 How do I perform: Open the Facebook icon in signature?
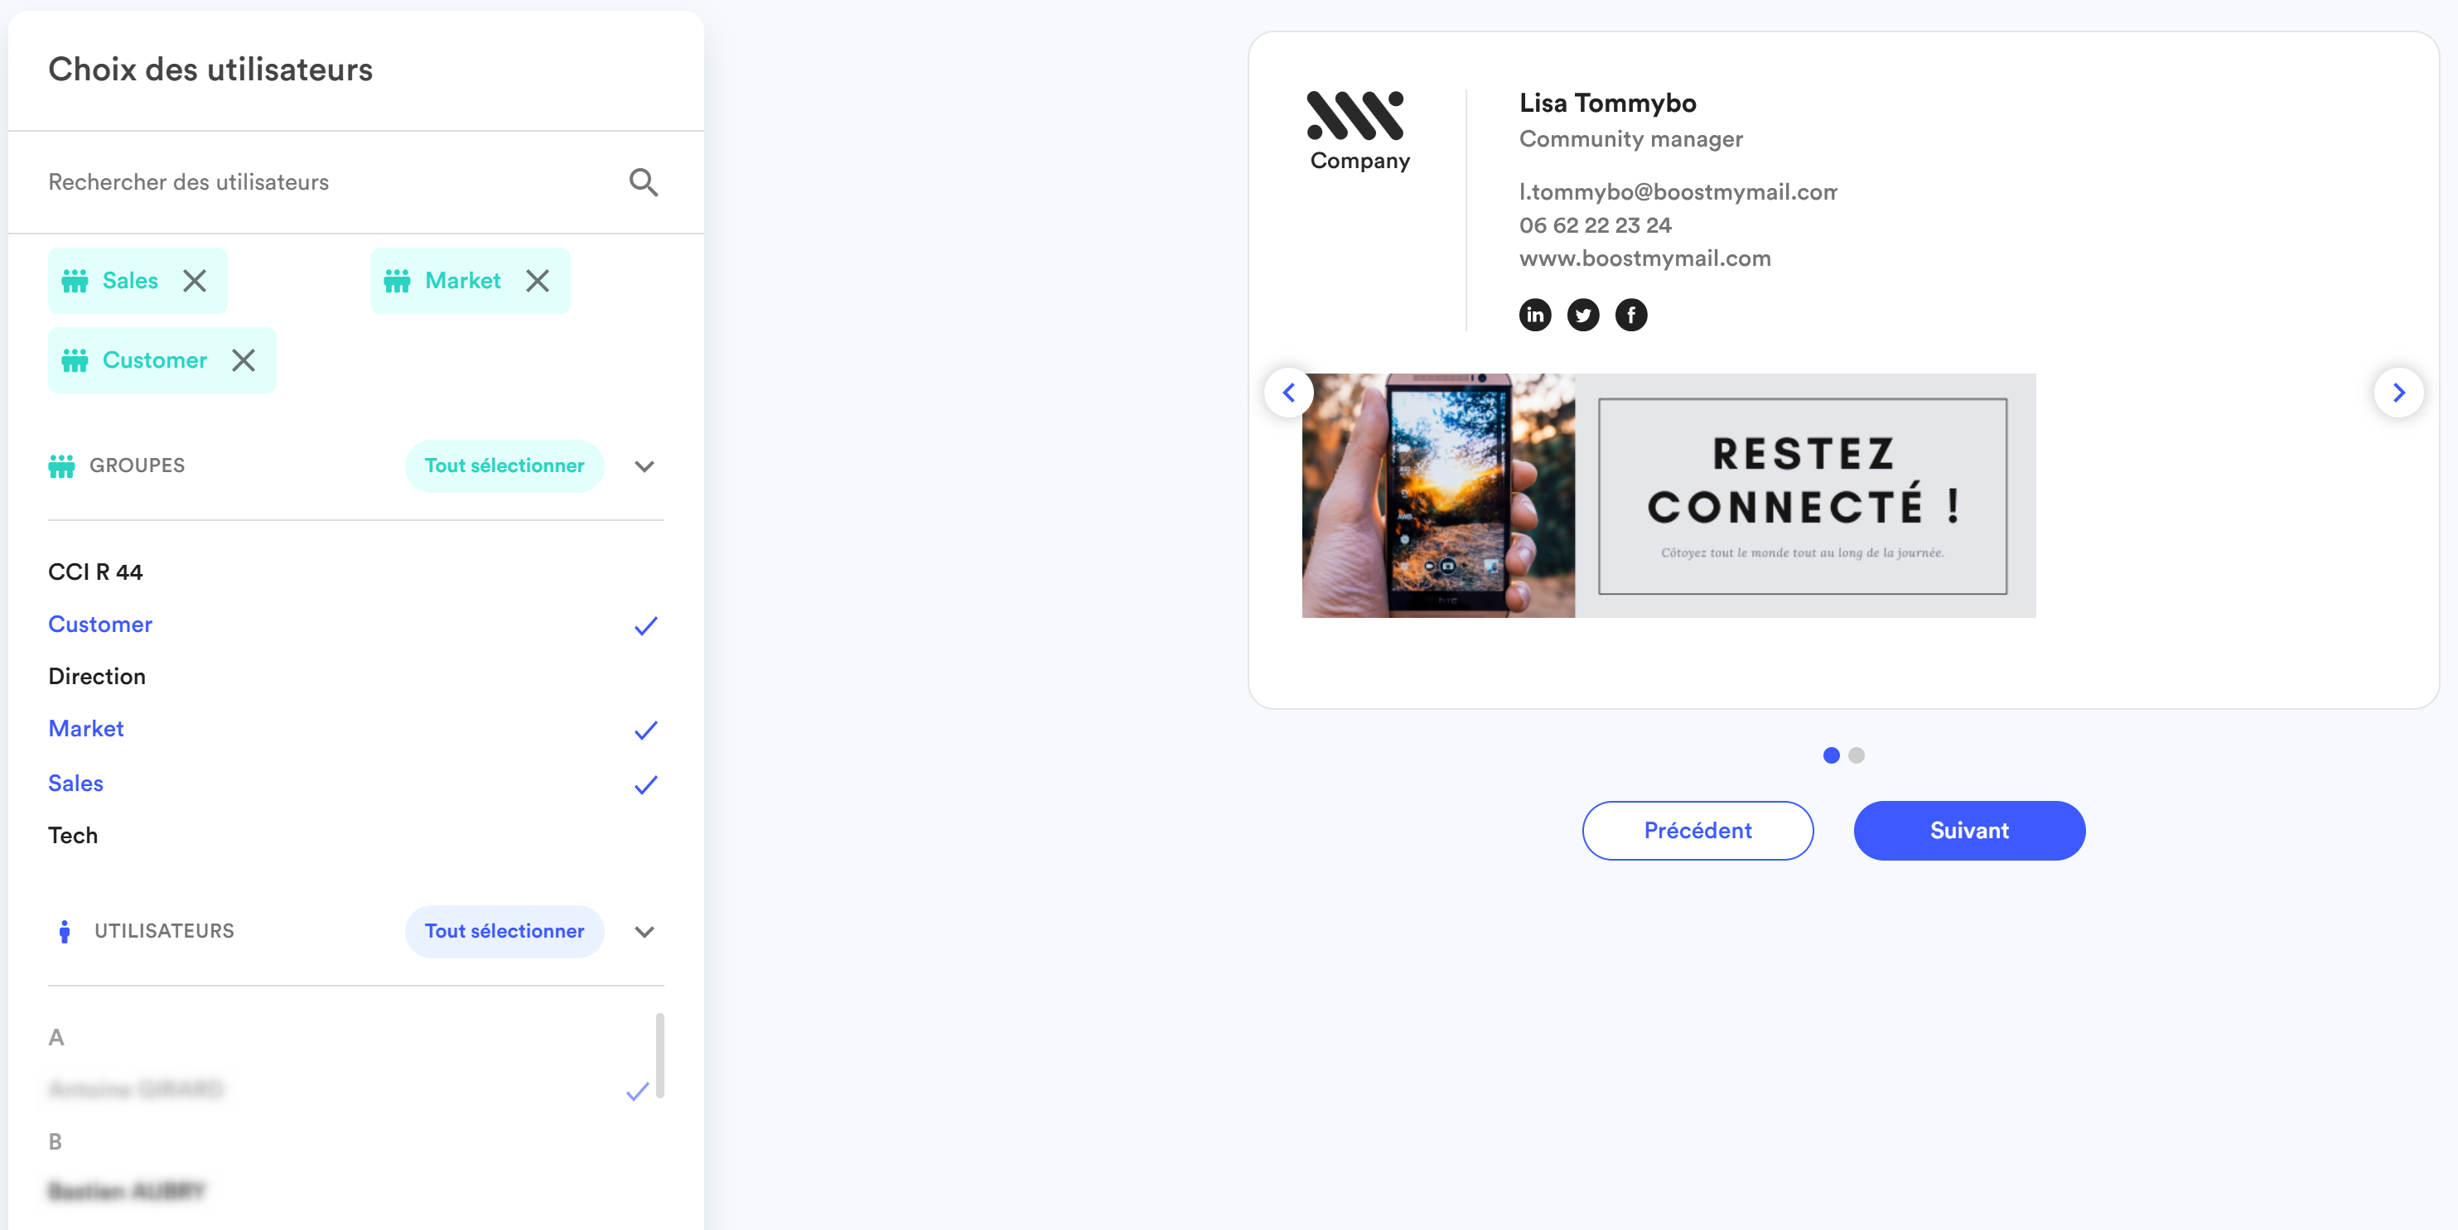point(1630,314)
